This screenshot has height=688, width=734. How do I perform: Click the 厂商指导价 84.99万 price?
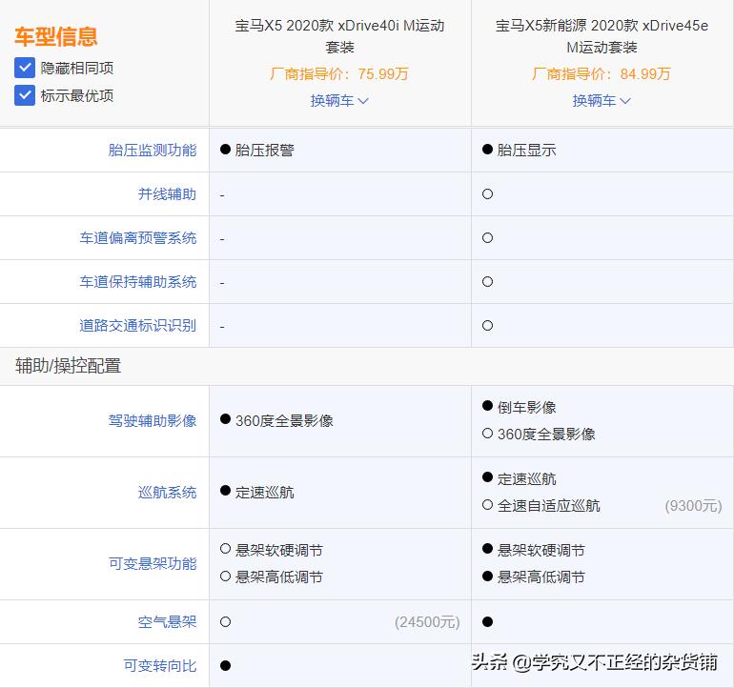coord(601,74)
